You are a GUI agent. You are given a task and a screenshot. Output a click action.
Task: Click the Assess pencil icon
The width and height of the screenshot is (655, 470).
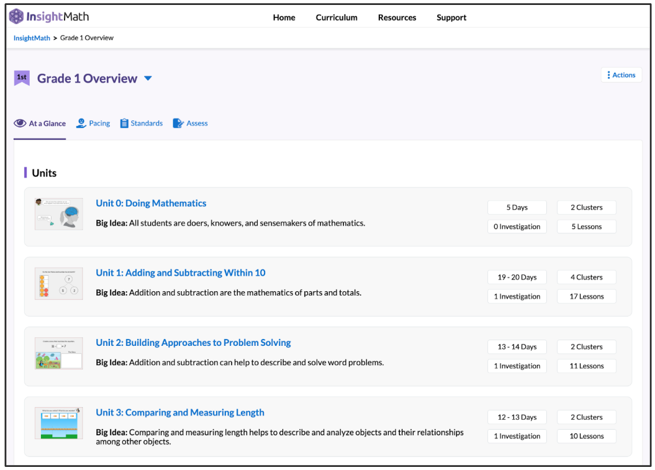[178, 124]
